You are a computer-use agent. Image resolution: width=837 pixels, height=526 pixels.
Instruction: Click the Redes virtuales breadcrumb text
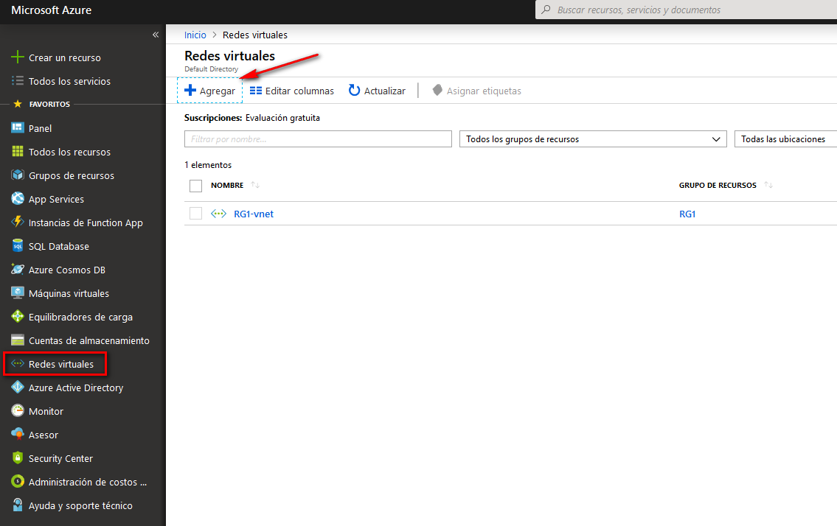click(254, 35)
